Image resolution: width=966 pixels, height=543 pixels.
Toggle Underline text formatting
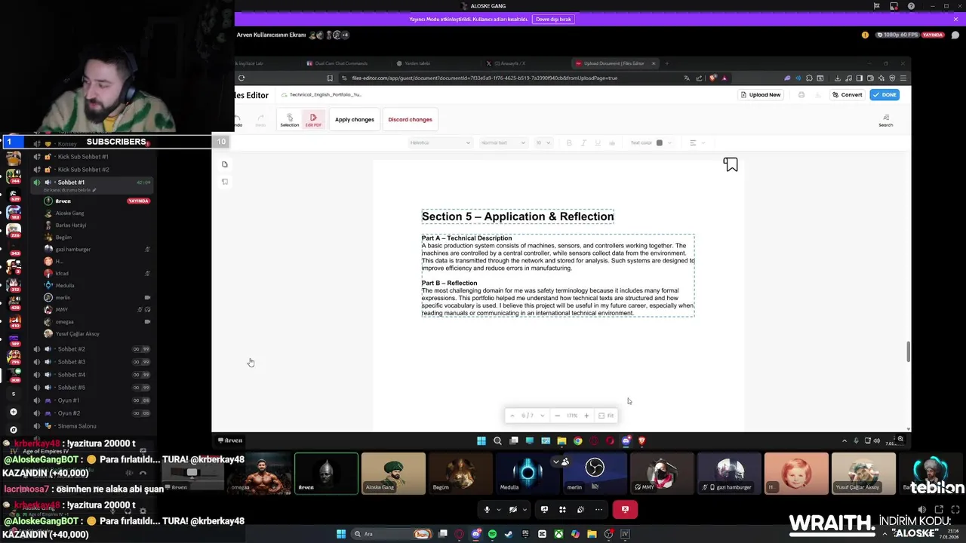(x=598, y=143)
